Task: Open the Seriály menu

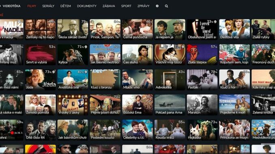Action: (x=48, y=6)
